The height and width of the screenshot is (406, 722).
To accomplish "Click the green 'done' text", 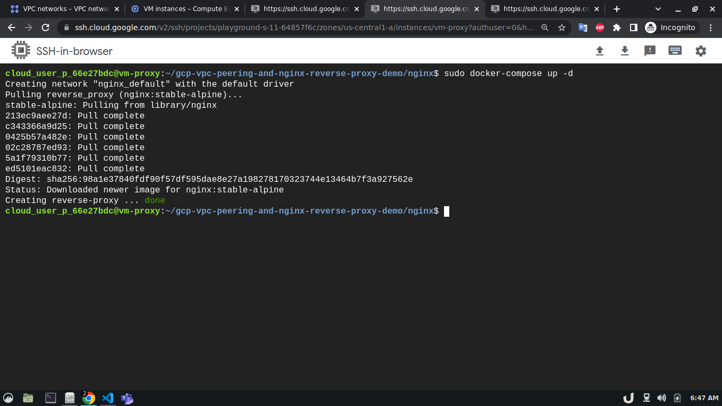I will tap(155, 200).
